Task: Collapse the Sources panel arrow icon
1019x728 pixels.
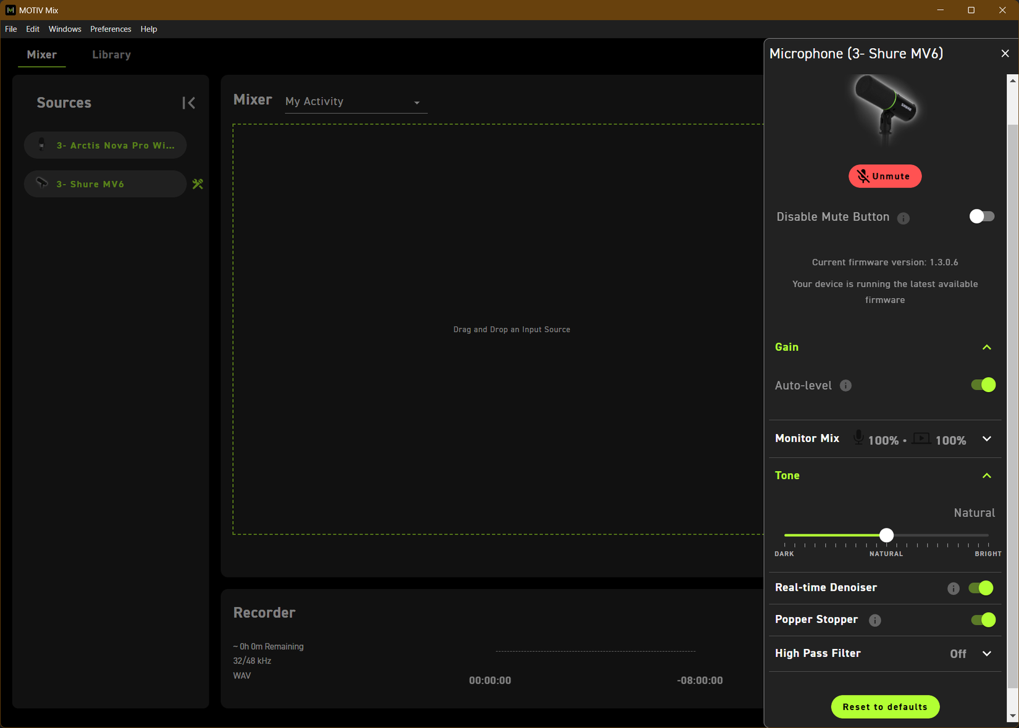Action: 189,103
